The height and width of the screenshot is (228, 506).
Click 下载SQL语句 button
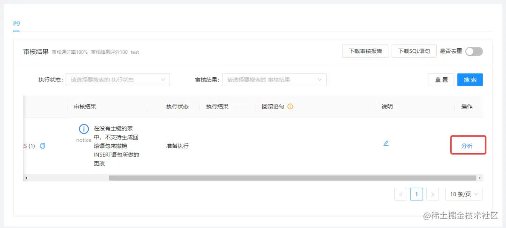414,51
